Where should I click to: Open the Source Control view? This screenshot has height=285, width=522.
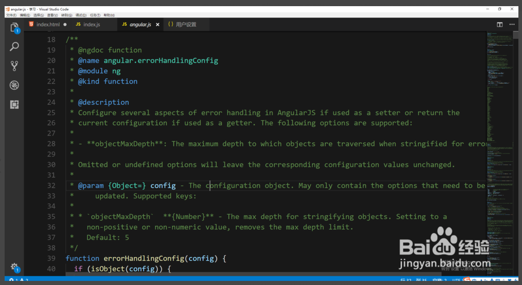(x=14, y=66)
